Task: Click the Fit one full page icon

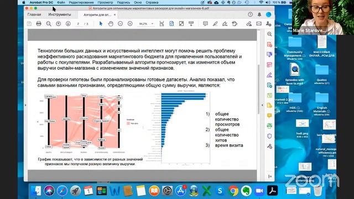Action: click(171, 24)
